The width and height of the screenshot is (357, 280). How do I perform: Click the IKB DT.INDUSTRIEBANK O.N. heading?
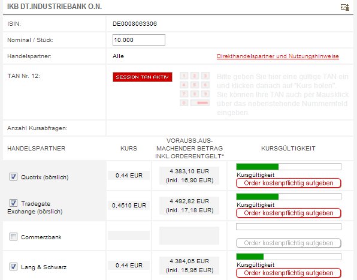pos(55,7)
